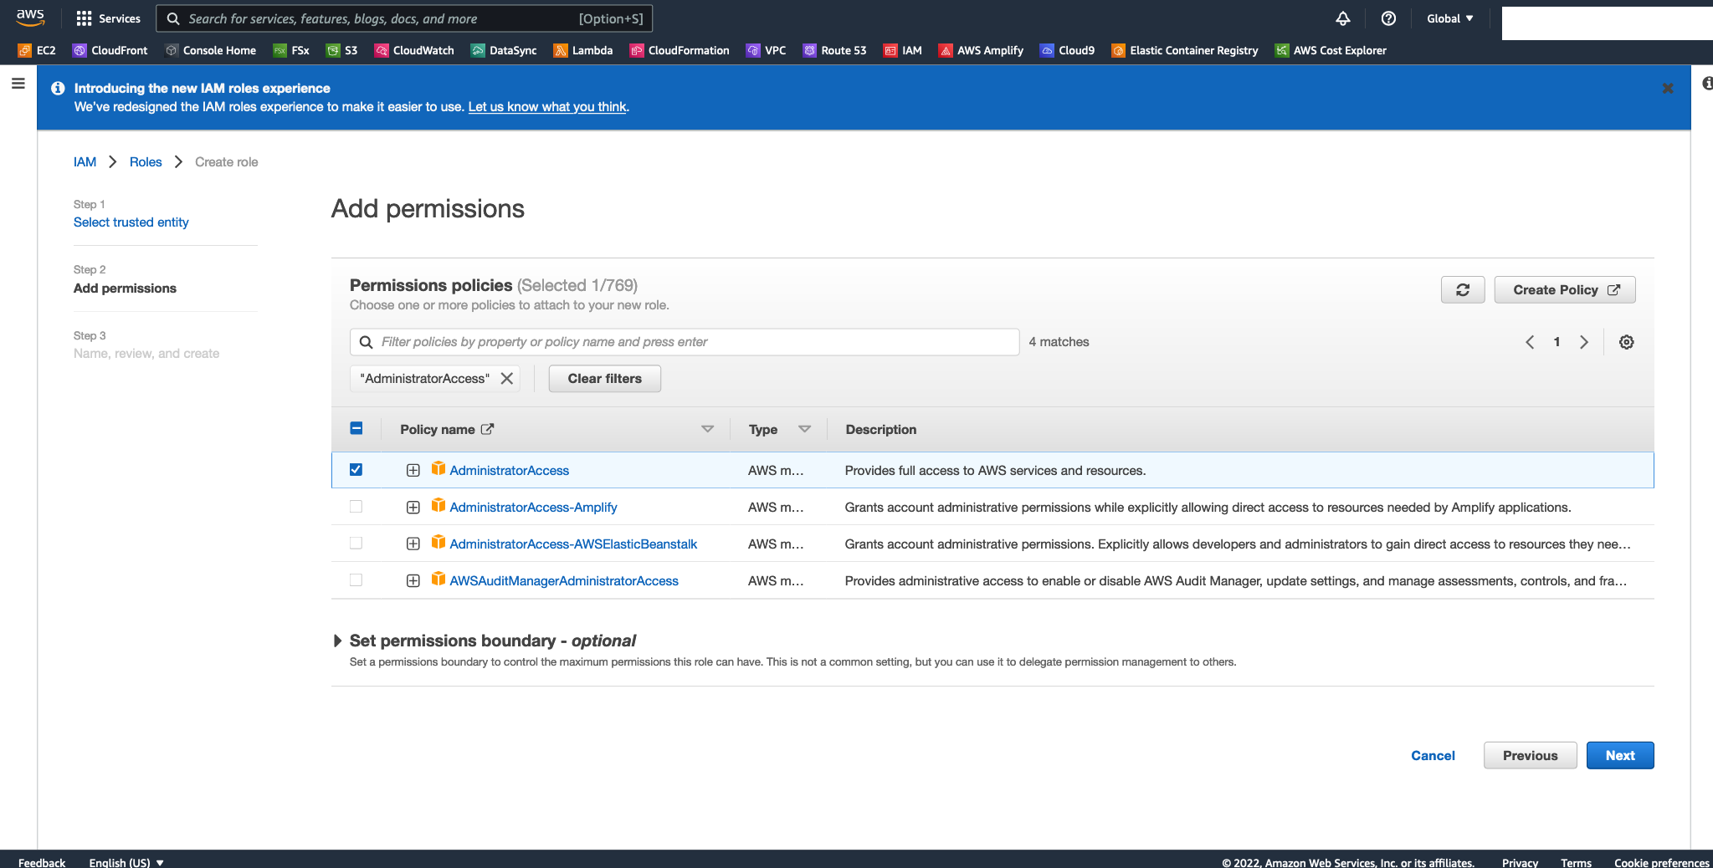Sort by Type column arrow
This screenshot has height=868, width=1713.
point(805,429)
